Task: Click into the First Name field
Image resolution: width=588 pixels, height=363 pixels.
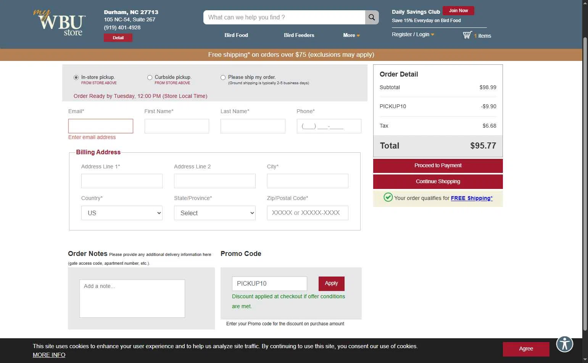Action: pyautogui.click(x=177, y=126)
